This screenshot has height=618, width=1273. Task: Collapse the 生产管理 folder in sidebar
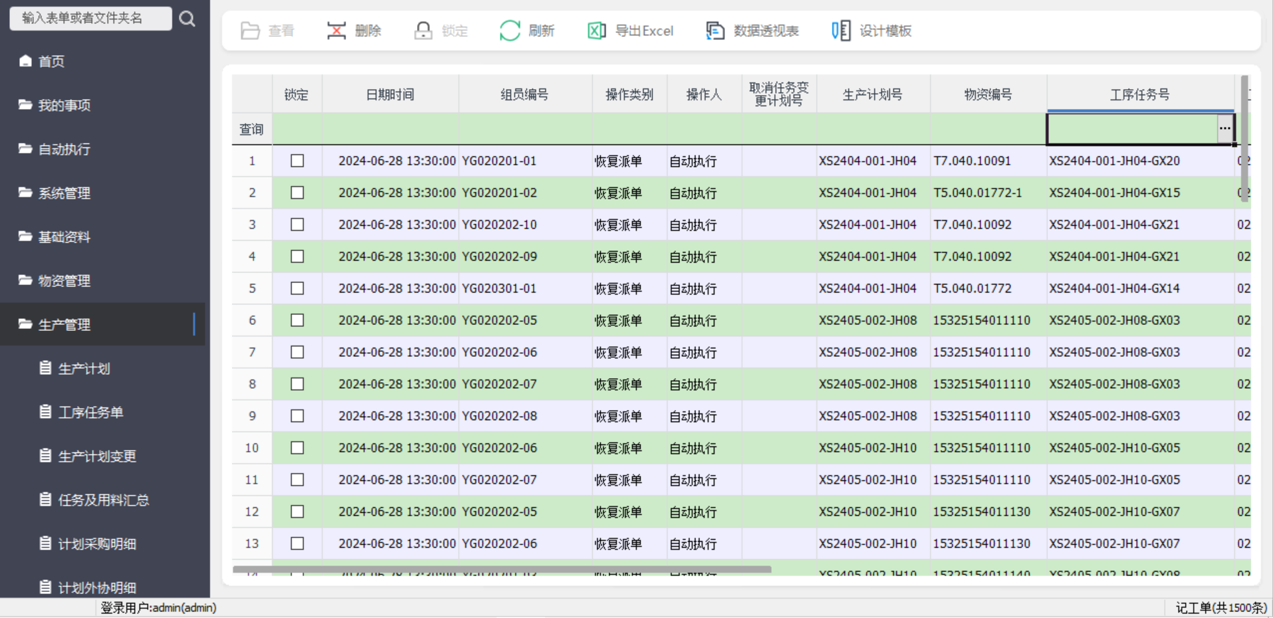(64, 324)
